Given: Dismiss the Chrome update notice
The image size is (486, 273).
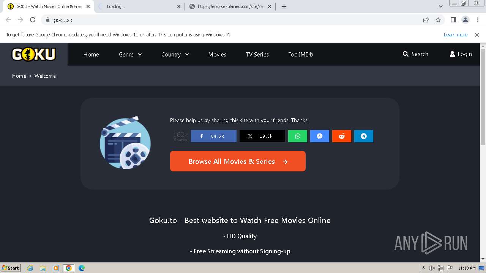Looking at the screenshot, I should point(477,35).
